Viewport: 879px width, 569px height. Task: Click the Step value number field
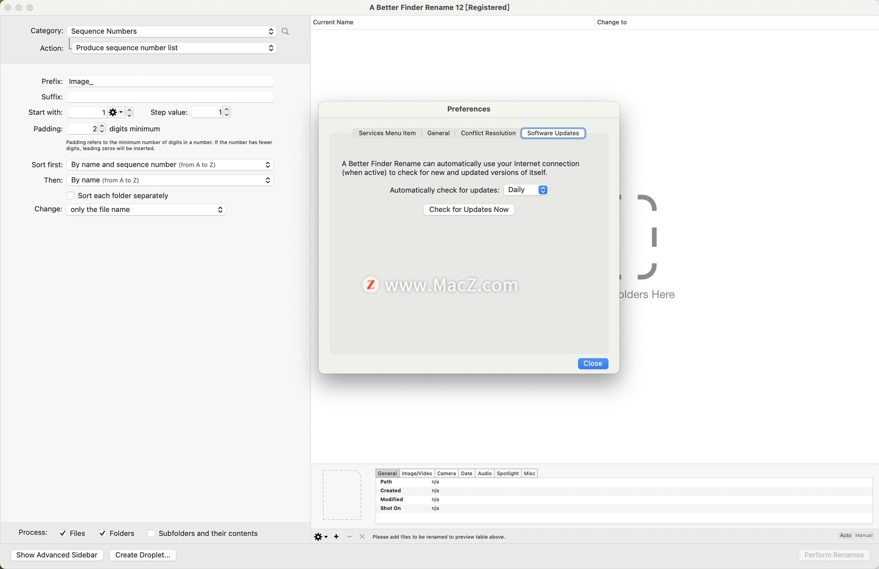coord(207,112)
